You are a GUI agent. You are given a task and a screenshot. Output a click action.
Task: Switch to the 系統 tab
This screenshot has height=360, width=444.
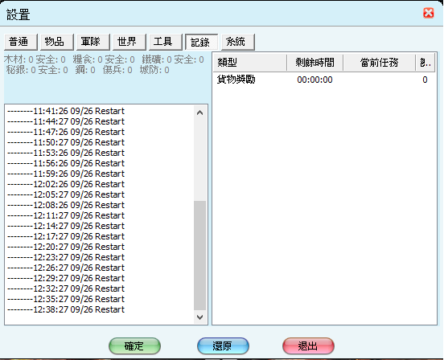pos(238,42)
